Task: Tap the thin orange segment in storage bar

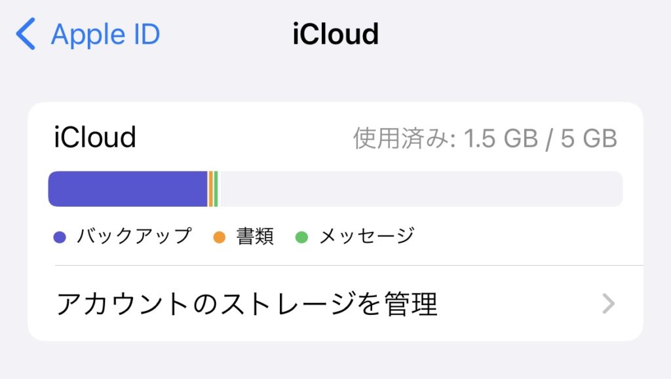Action: 210,189
